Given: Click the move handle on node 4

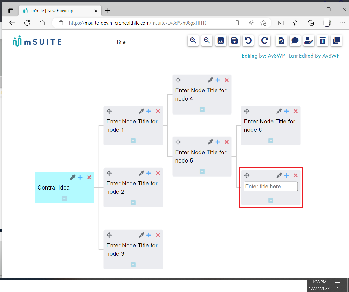Looking at the screenshot, I should pyautogui.click(x=178, y=80).
